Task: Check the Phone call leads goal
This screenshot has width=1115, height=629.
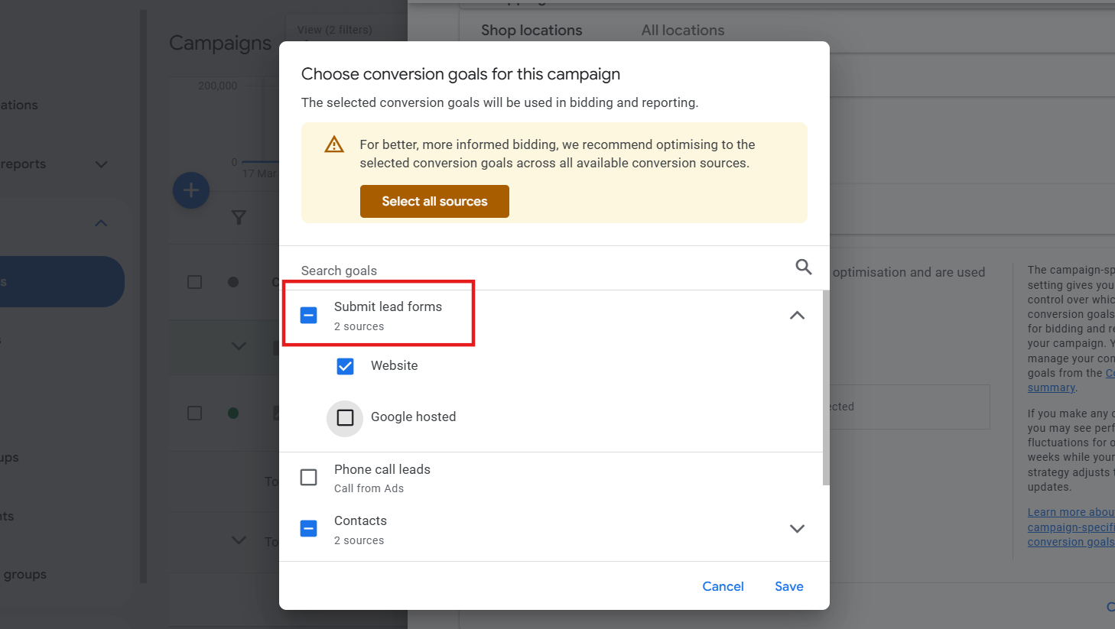Action: pos(309,477)
